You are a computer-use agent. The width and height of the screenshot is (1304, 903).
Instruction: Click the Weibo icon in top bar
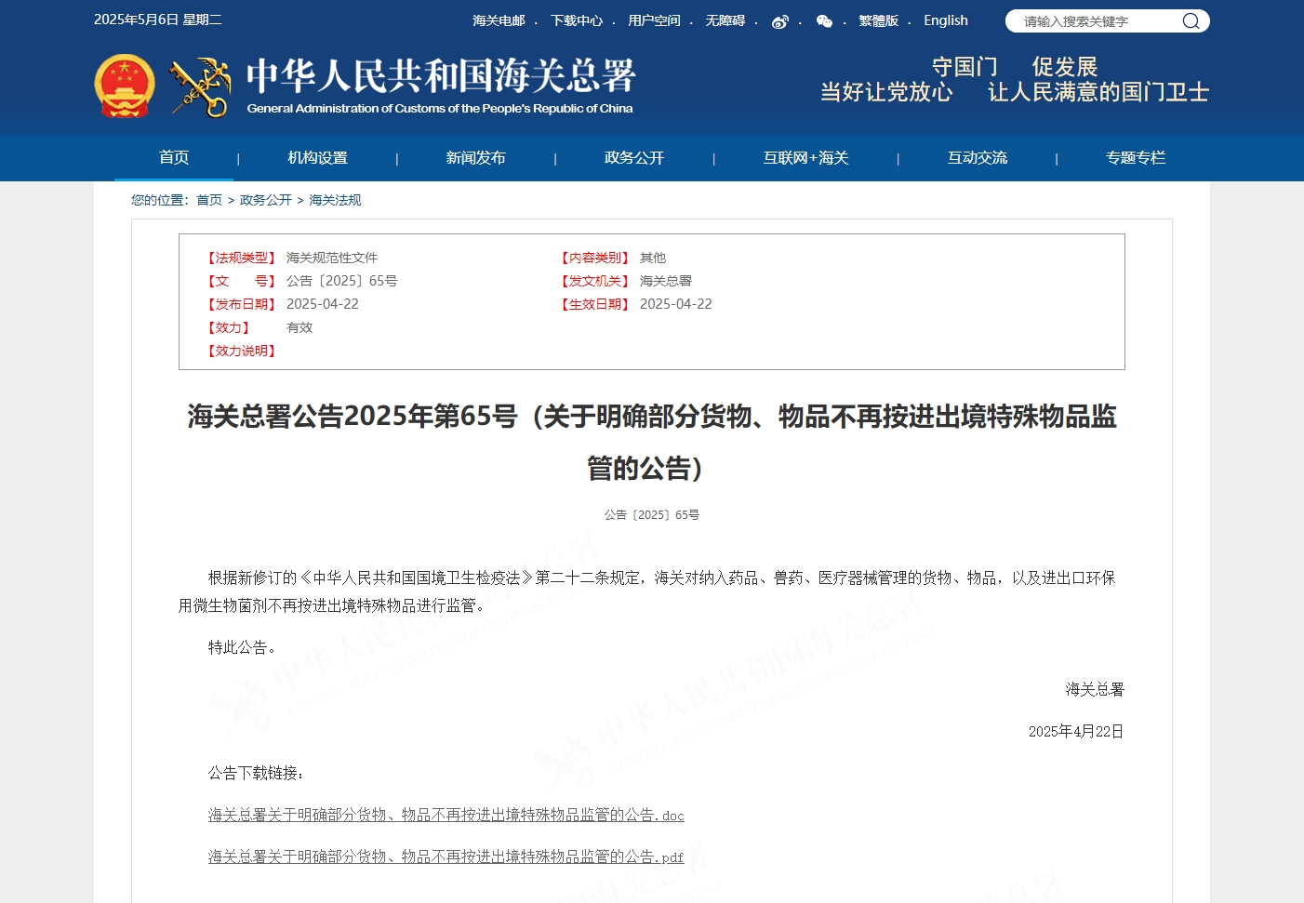coord(779,21)
